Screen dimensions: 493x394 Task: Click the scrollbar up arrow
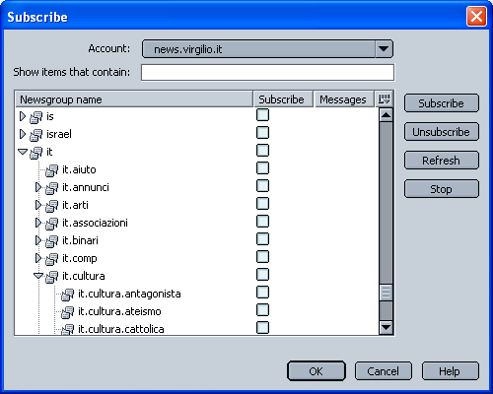[x=386, y=115]
